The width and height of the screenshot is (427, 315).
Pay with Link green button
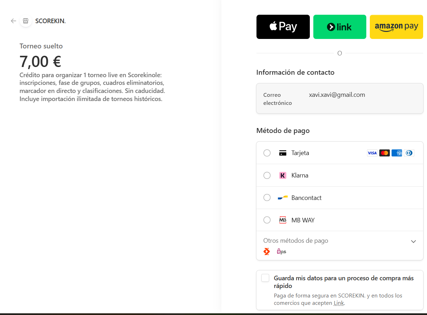point(340,27)
